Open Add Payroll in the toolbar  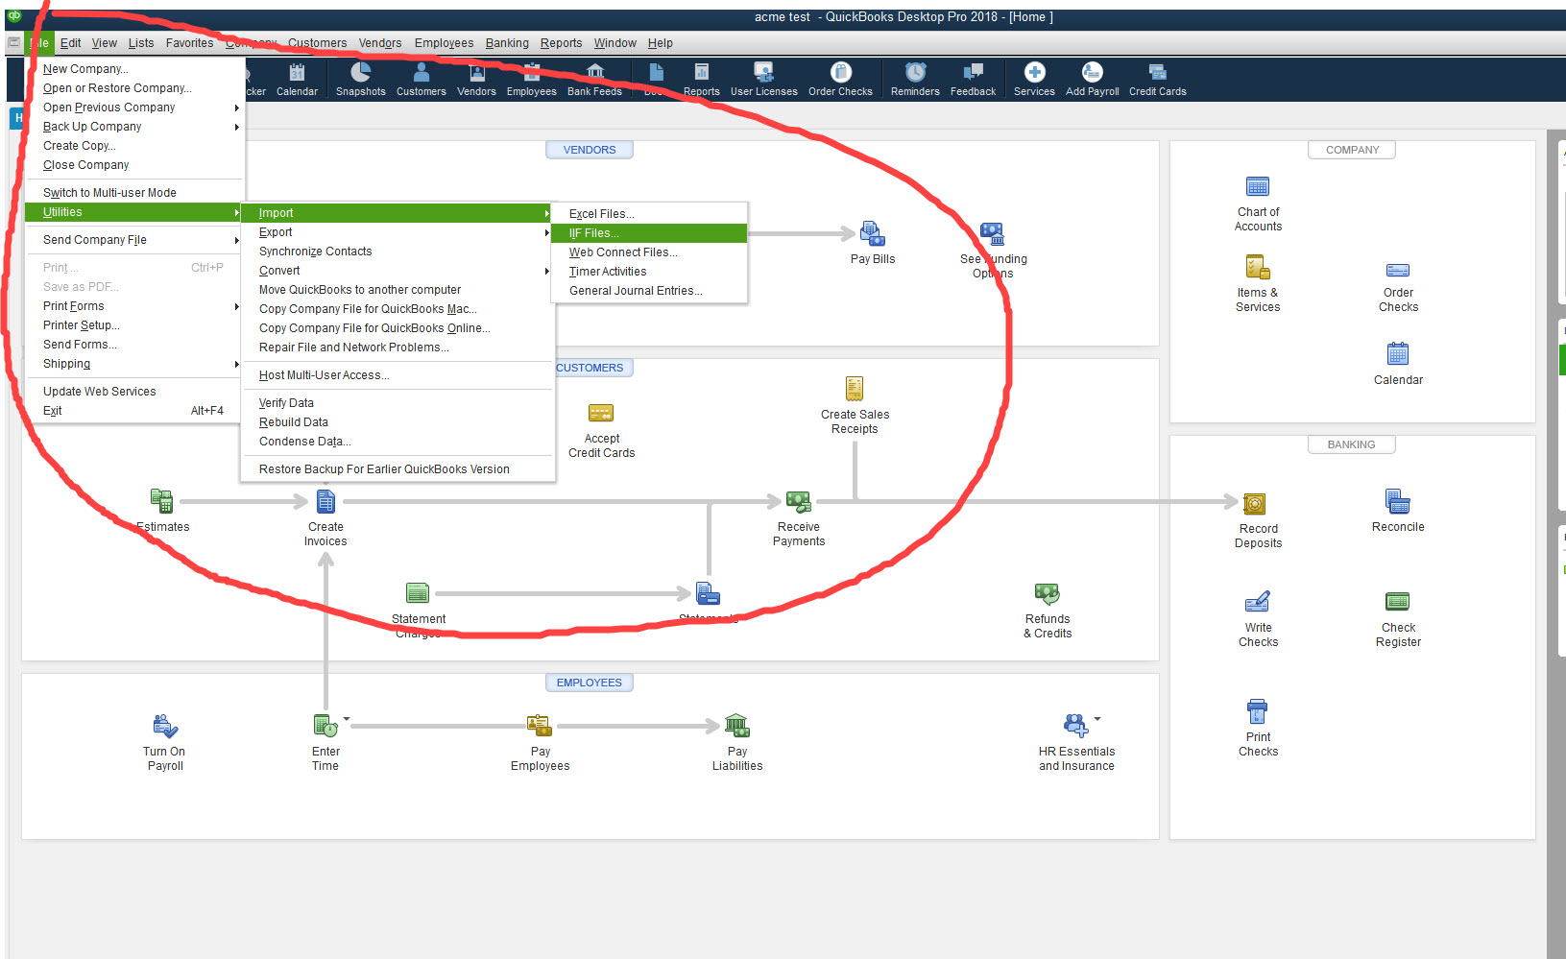[1092, 80]
